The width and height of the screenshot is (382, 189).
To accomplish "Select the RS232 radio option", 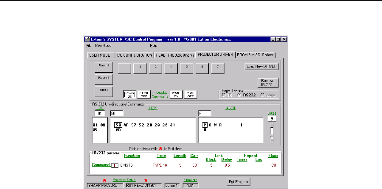I will [x=240, y=95].
